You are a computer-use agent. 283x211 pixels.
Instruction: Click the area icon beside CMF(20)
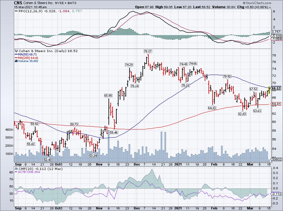click(16, 169)
